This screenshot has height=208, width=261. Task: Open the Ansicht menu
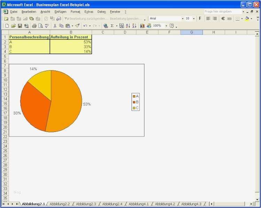[x=45, y=12]
